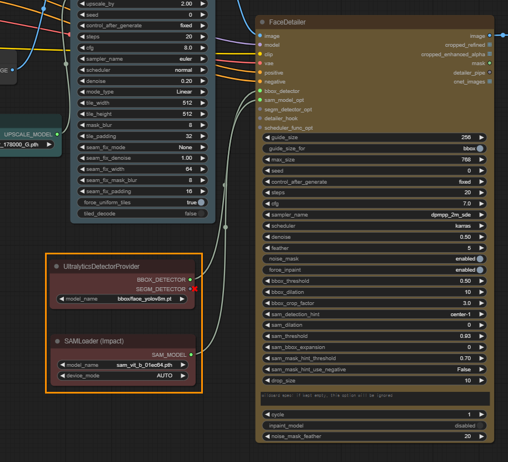Click FaceDetailer image input port
The width and height of the screenshot is (508, 462).
pyautogui.click(x=260, y=36)
